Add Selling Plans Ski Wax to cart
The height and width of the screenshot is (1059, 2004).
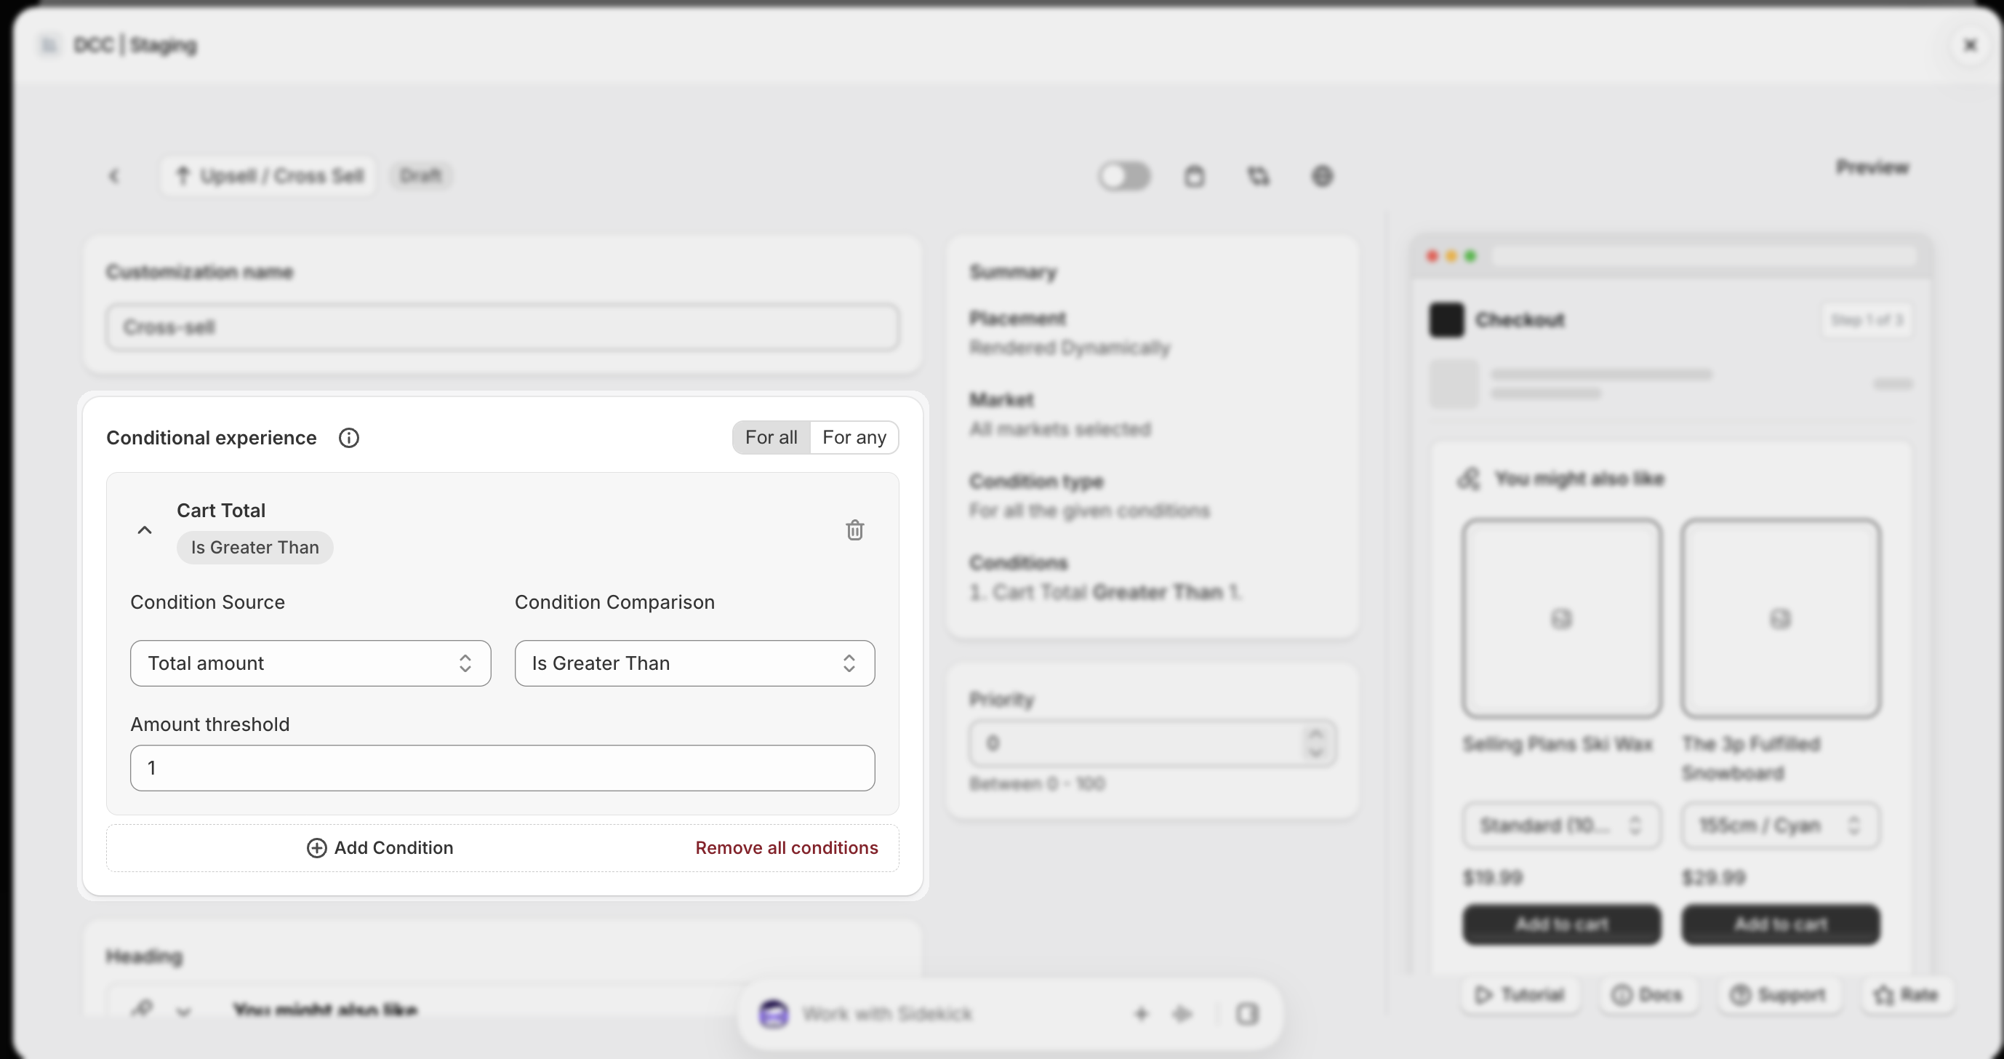(x=1561, y=924)
